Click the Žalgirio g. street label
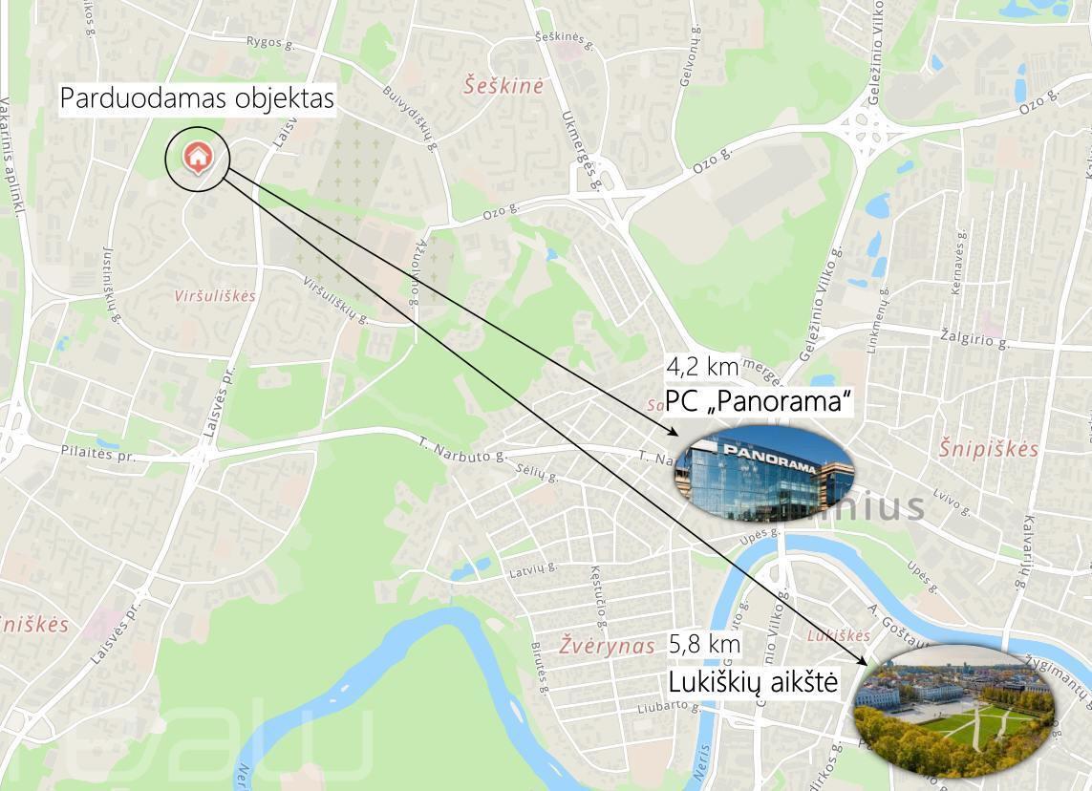This screenshot has height=791, width=1092. pos(975,338)
